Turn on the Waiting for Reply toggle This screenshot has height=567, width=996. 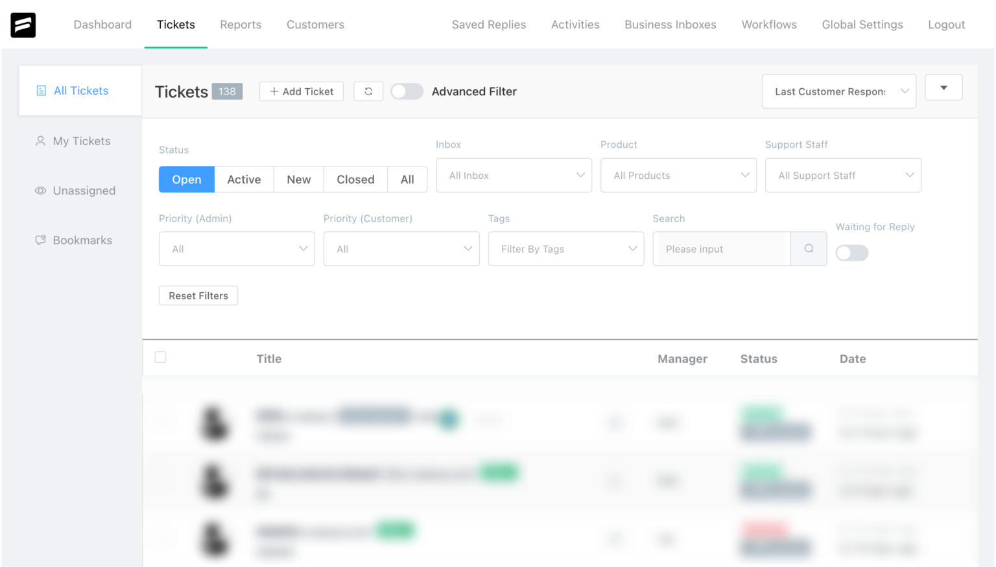click(851, 253)
